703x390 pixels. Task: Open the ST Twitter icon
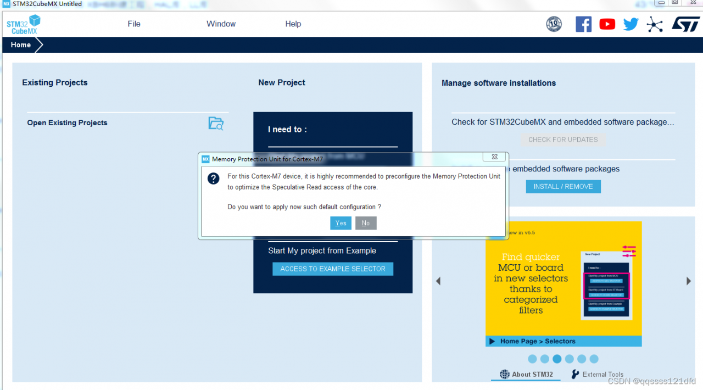coord(631,24)
